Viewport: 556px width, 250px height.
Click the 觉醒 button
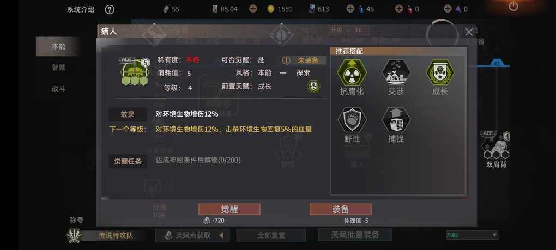click(x=229, y=209)
